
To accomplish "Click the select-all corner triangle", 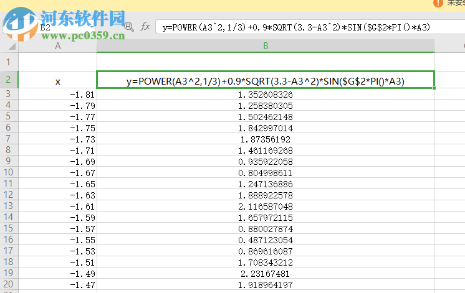I will (x=12, y=46).
